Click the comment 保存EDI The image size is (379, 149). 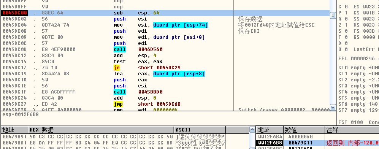tap(249, 31)
